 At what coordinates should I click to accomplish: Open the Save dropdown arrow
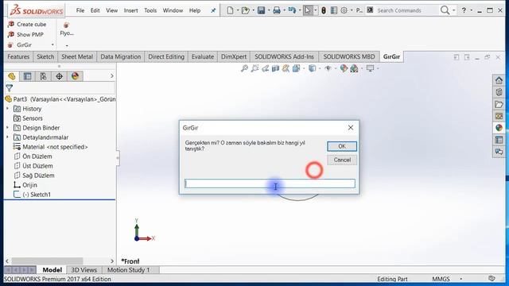point(269,10)
